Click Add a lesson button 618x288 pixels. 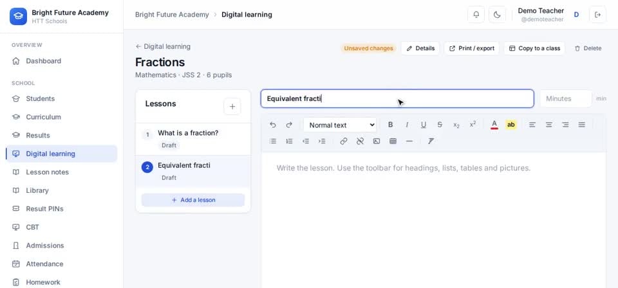coord(193,200)
